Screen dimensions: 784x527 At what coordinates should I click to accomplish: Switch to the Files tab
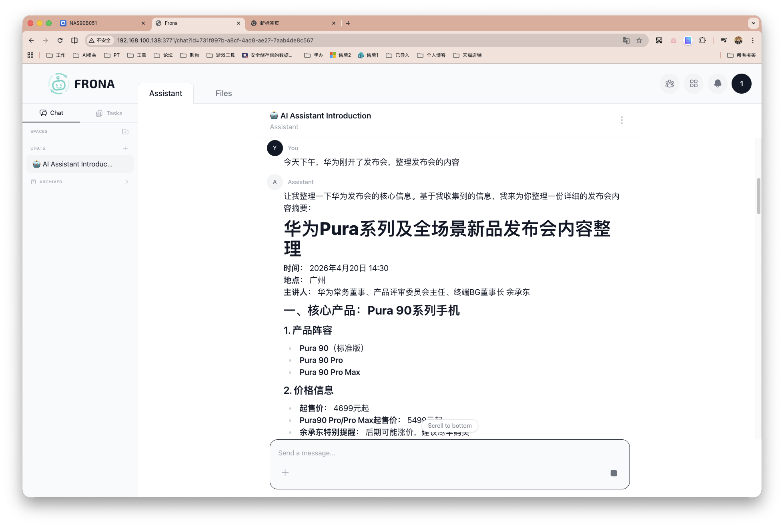pyautogui.click(x=223, y=93)
